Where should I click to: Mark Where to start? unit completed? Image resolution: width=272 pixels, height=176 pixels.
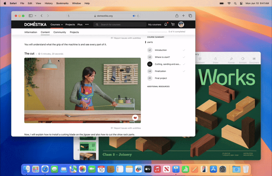pos(184,57)
